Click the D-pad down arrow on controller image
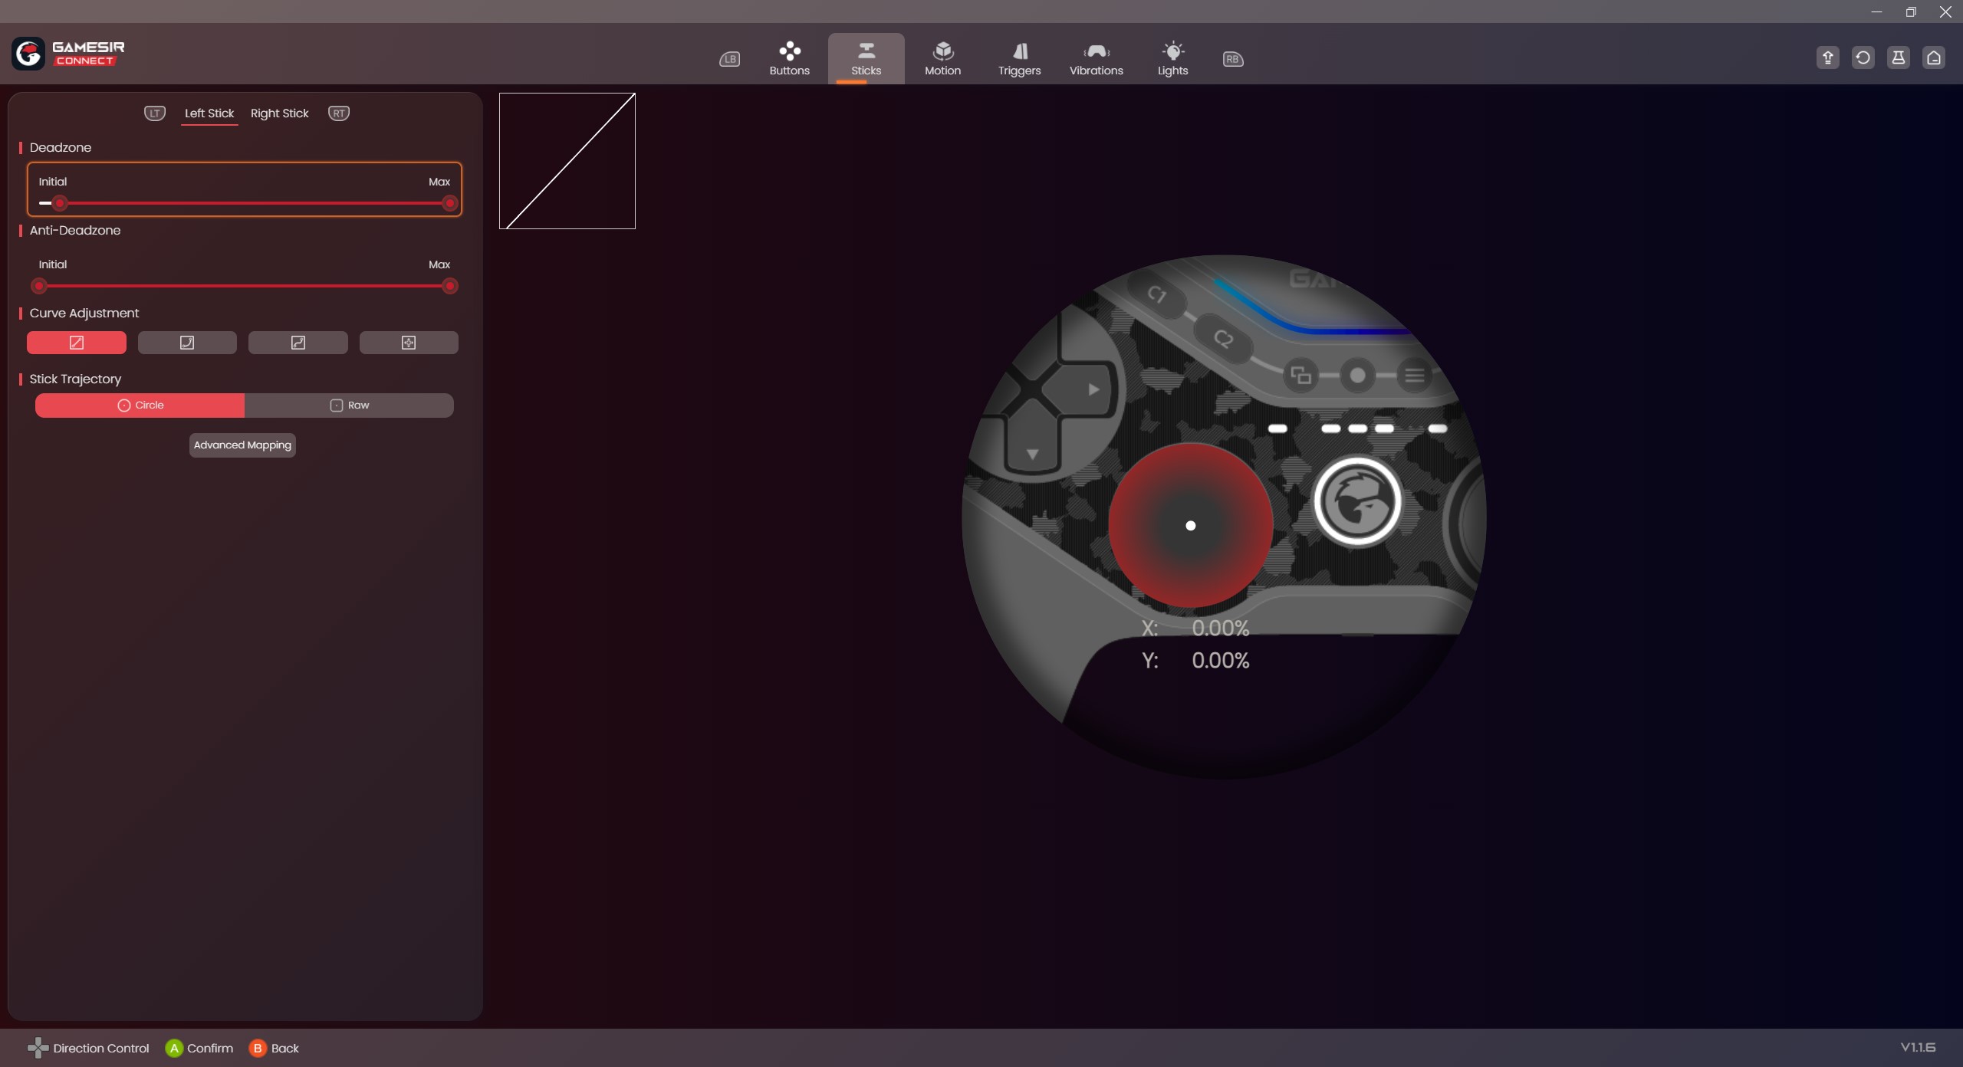 (x=1032, y=454)
